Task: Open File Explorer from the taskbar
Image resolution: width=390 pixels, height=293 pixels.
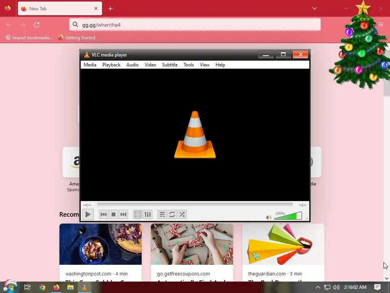Action: (x=70, y=288)
